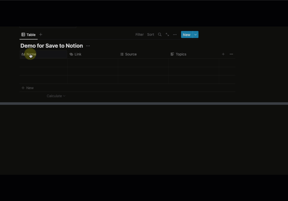Click the search magnifier icon in toolbar
288x201 pixels.
(x=160, y=35)
